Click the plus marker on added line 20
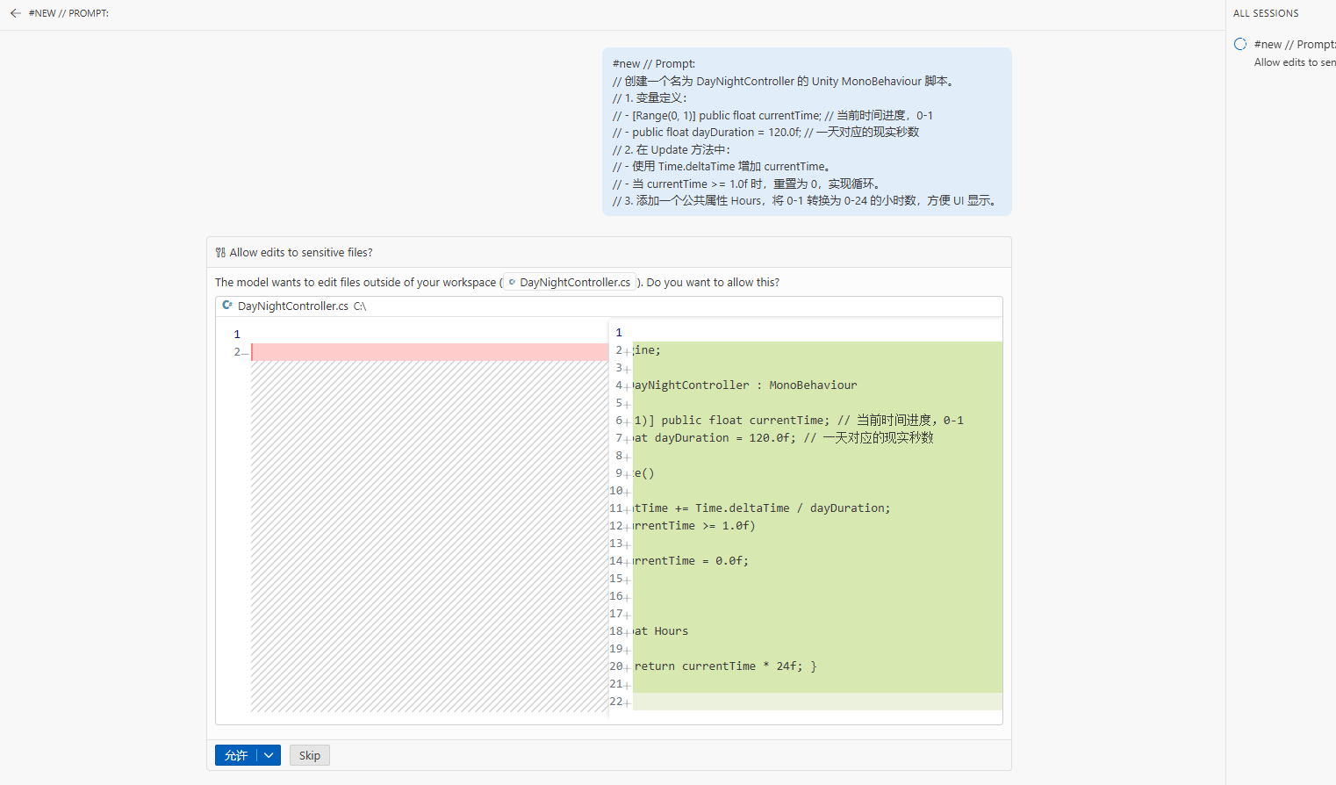The height and width of the screenshot is (785, 1336). pos(628,667)
